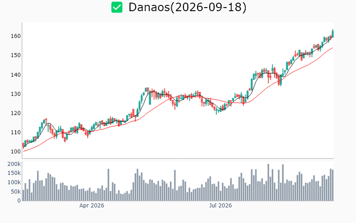Click the last volume bar on the right
Image resolution: width=356 pixels, height=223 pixels.
[333, 185]
